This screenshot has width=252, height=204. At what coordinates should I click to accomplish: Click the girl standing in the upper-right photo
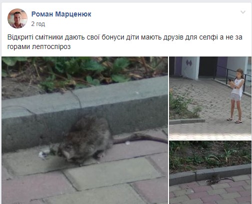coord(236,96)
